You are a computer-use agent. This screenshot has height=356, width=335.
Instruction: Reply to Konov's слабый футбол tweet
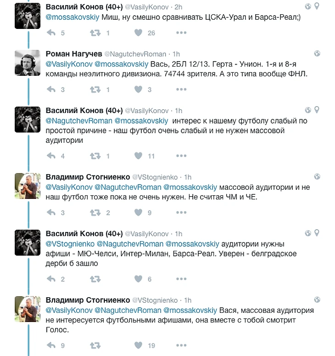[51, 156]
